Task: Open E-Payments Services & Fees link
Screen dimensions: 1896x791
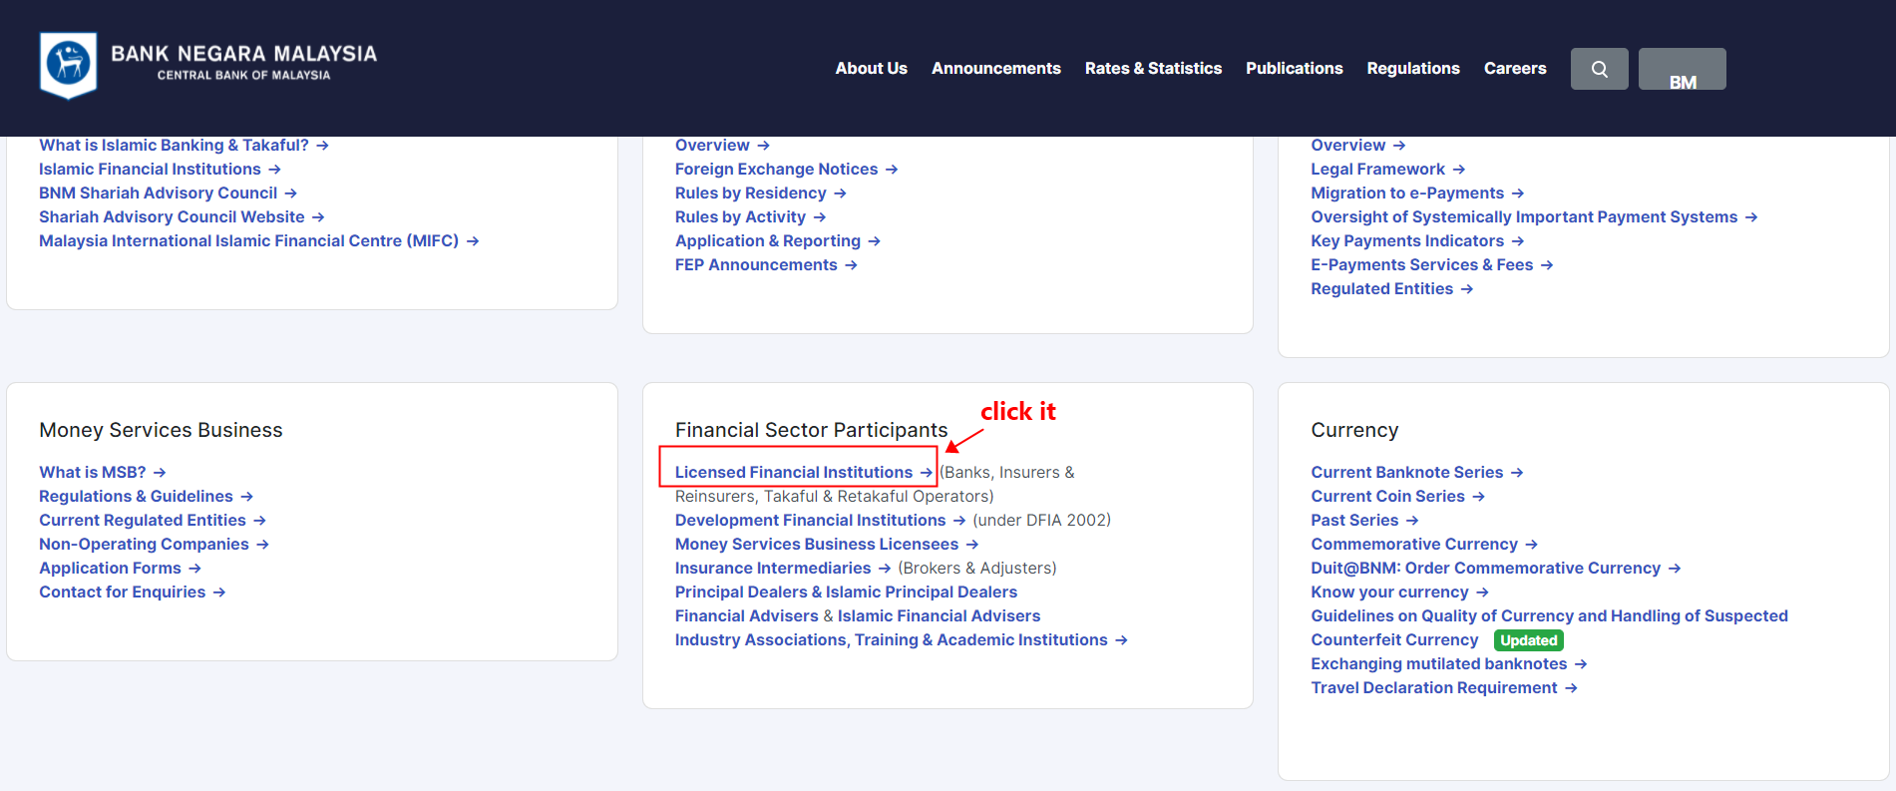Action: click(x=1432, y=265)
